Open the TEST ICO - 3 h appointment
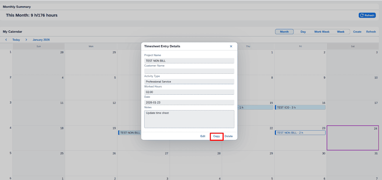Viewport: 382px width, 180px height. coord(300,107)
